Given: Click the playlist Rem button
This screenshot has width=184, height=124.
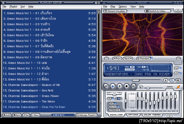Looking at the screenshot, I should point(17,115).
